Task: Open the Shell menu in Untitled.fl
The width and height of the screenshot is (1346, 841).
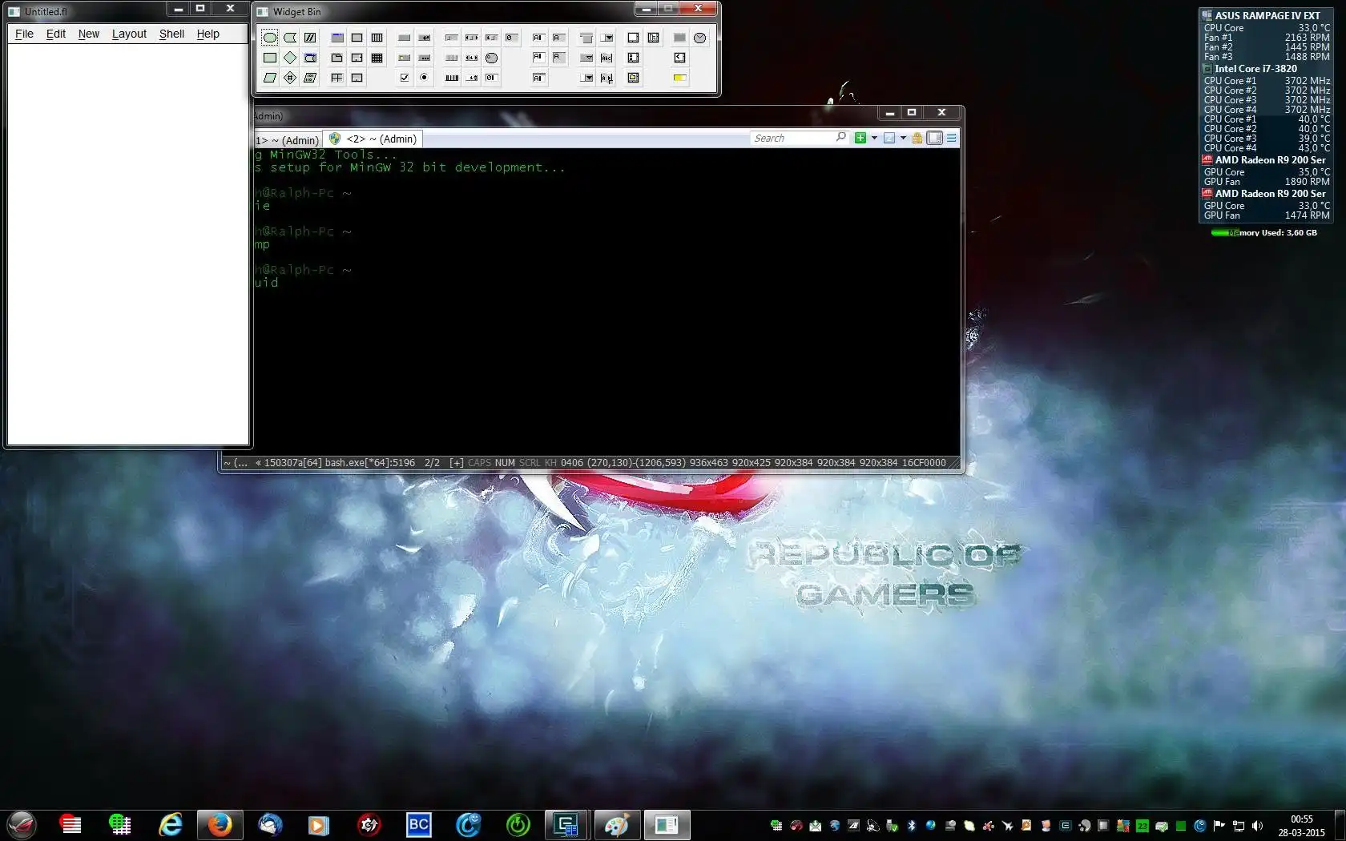Action: [171, 34]
